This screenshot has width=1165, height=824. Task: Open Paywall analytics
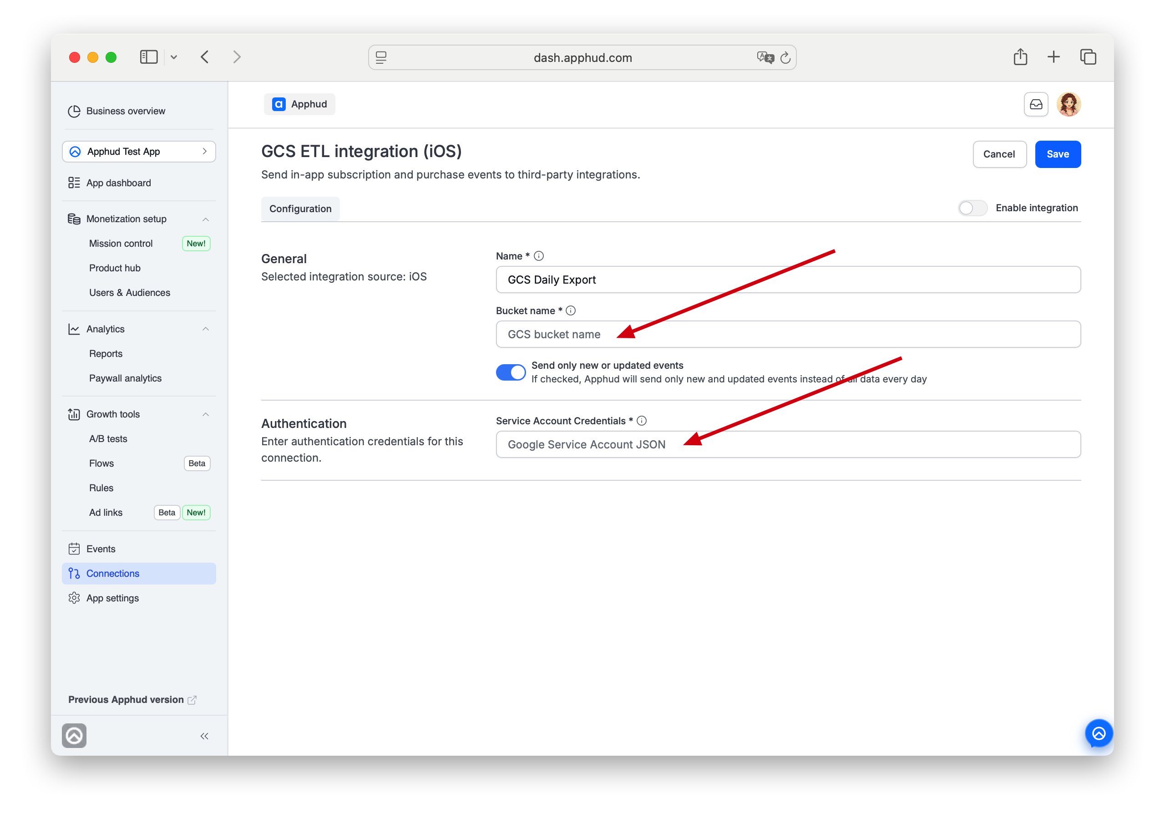click(x=125, y=378)
